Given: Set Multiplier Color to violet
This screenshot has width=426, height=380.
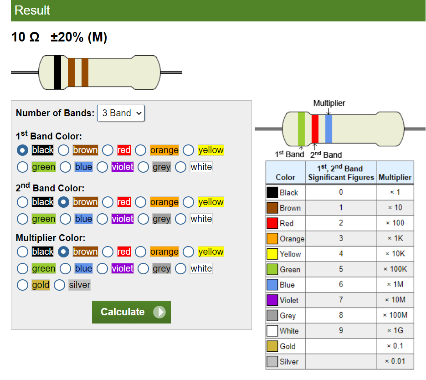Looking at the screenshot, I should (x=102, y=269).
